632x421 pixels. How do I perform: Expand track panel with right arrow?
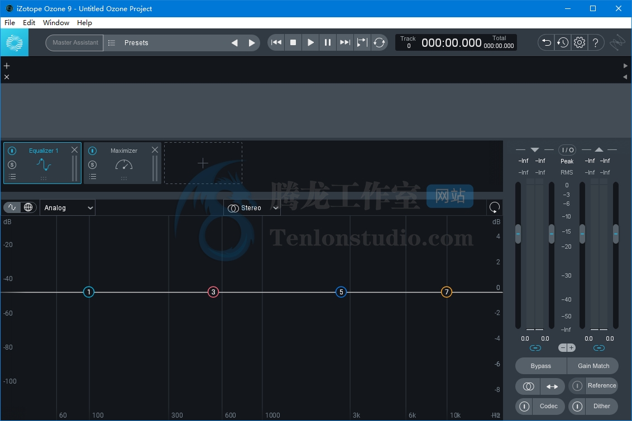click(x=625, y=66)
